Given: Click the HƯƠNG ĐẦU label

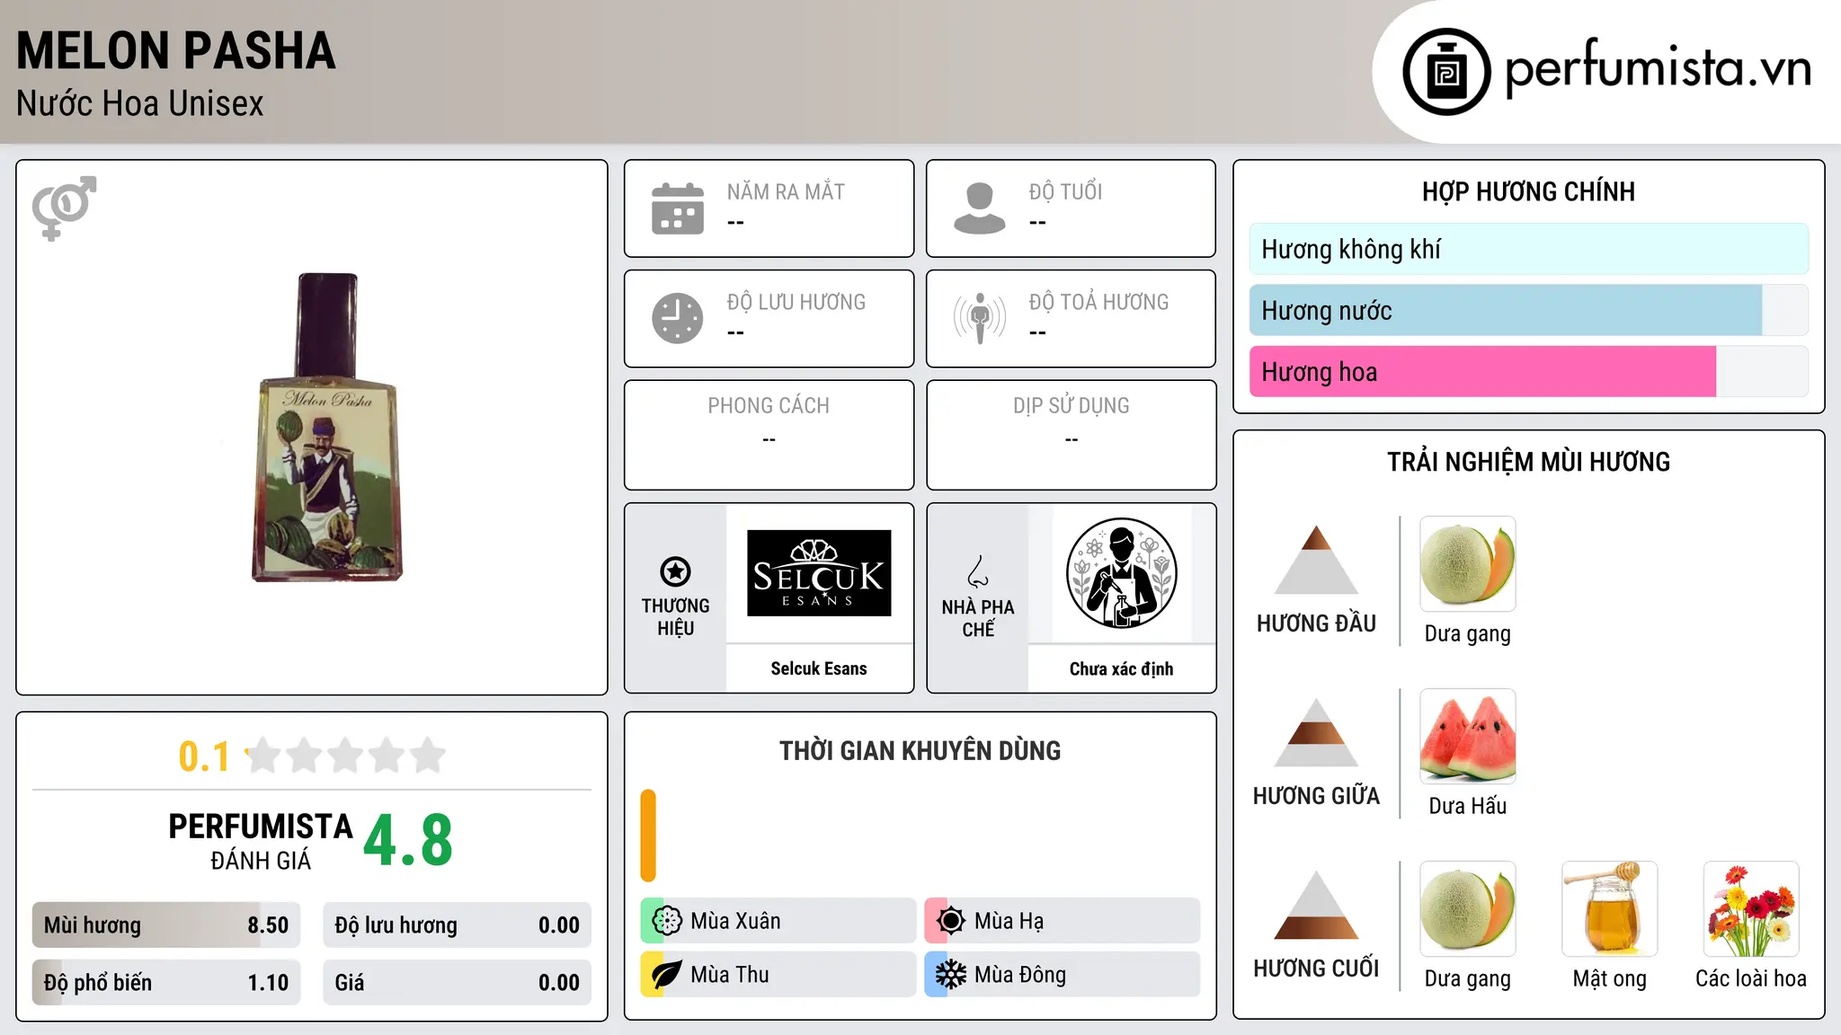Looking at the screenshot, I should 1316,623.
